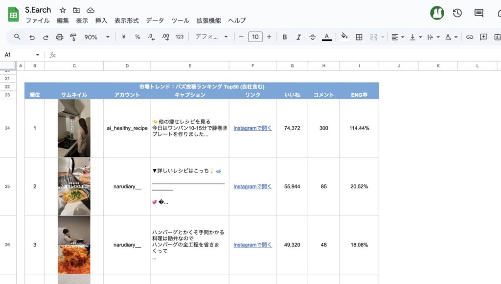
Task: Toggle strikethrough formatting
Action: pos(313,37)
